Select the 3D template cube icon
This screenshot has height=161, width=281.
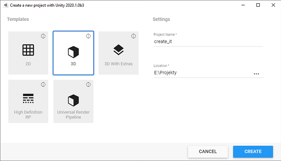[73, 52]
